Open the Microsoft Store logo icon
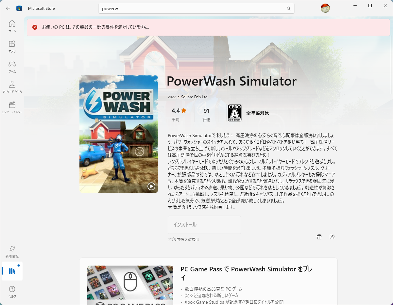This screenshot has height=305, width=393. click(19, 8)
